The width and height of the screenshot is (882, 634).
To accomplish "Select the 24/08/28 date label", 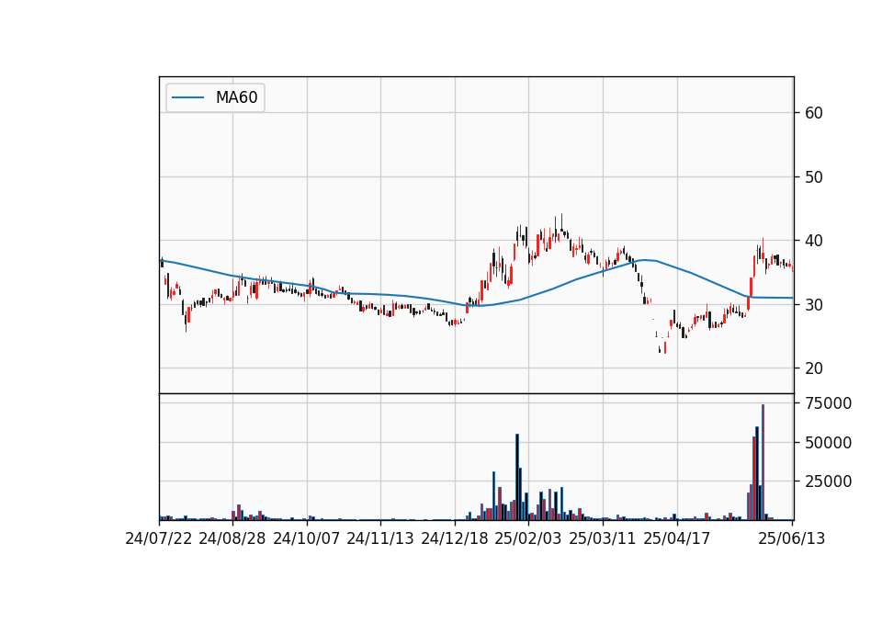I will coord(232,538).
